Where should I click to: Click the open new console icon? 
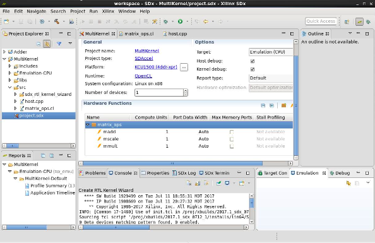tap(242, 183)
